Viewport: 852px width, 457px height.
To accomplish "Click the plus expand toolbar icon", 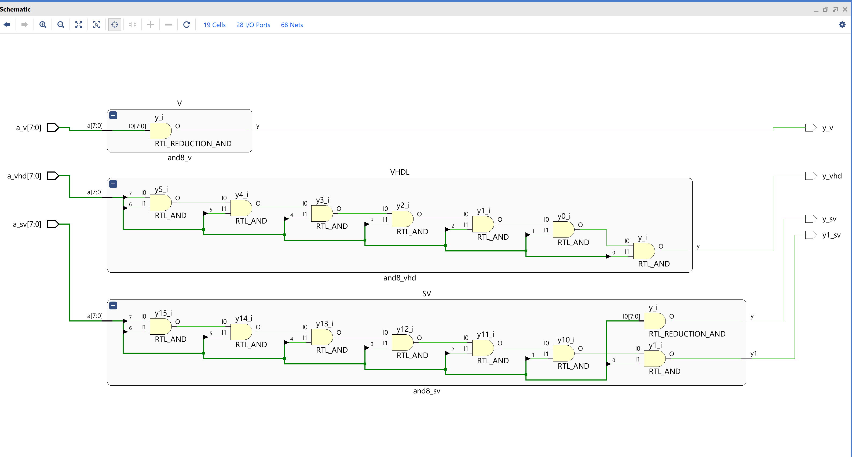I will pyautogui.click(x=151, y=25).
